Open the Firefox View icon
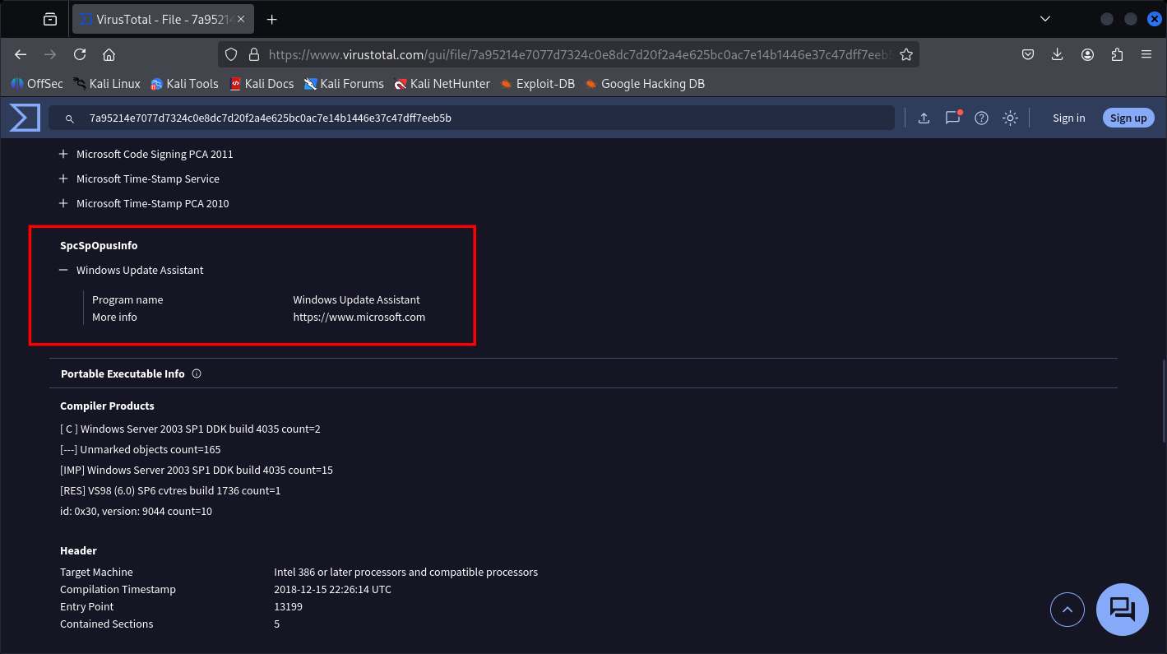 coord(50,19)
